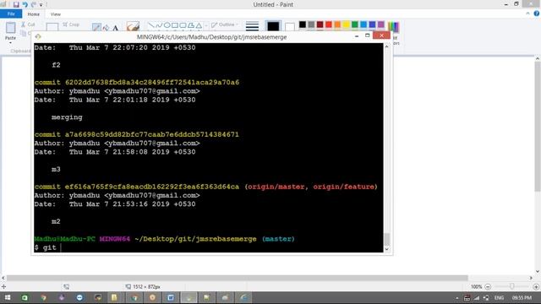The width and height of the screenshot is (541, 304).
Task: Choose the orange palette swatch
Action: (337, 24)
